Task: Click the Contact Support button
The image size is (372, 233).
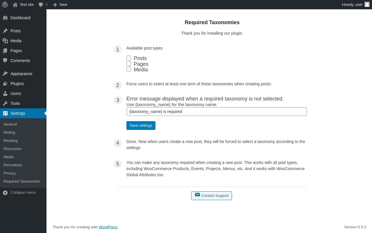Action: [x=212, y=196]
